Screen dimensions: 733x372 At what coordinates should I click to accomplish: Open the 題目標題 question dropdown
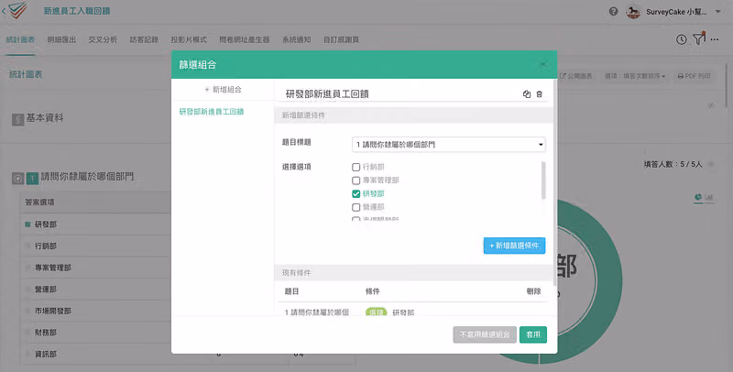pyautogui.click(x=448, y=145)
